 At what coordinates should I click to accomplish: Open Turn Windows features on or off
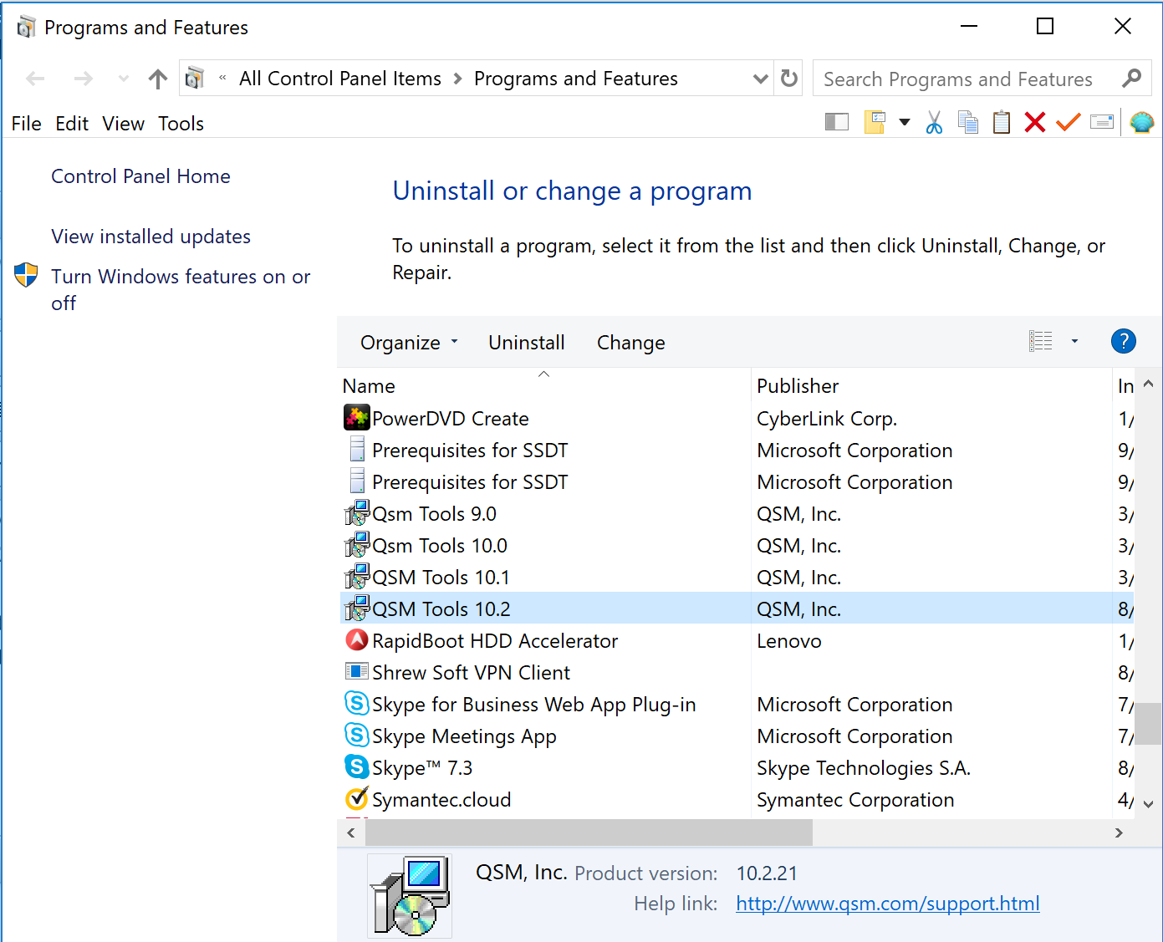[181, 289]
